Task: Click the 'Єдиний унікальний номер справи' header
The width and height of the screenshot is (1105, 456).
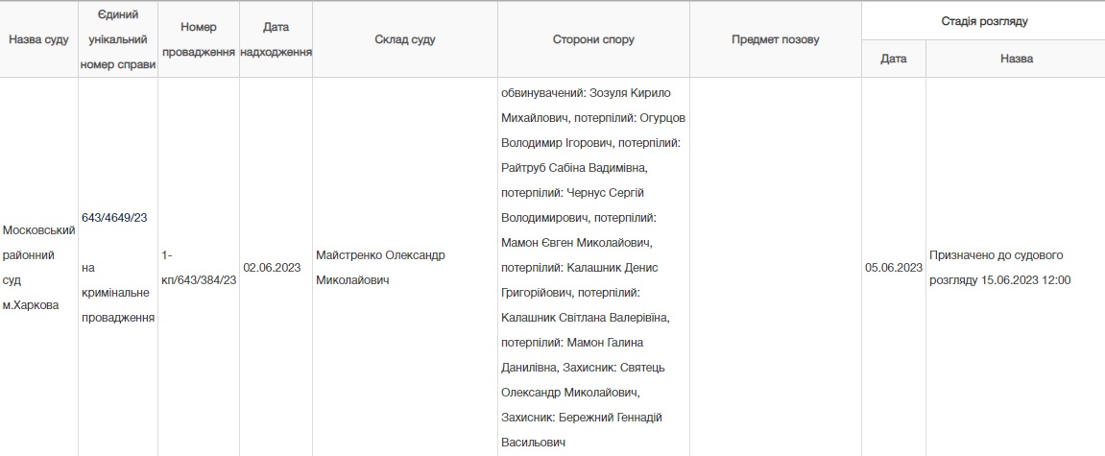Action: tap(117, 40)
